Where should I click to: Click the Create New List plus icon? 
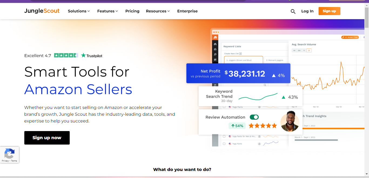click(240, 54)
